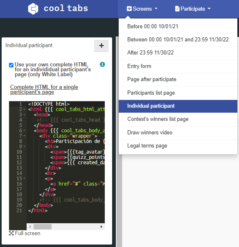Click the info icon beside HTML option
239x247 pixels.
click(102, 64)
